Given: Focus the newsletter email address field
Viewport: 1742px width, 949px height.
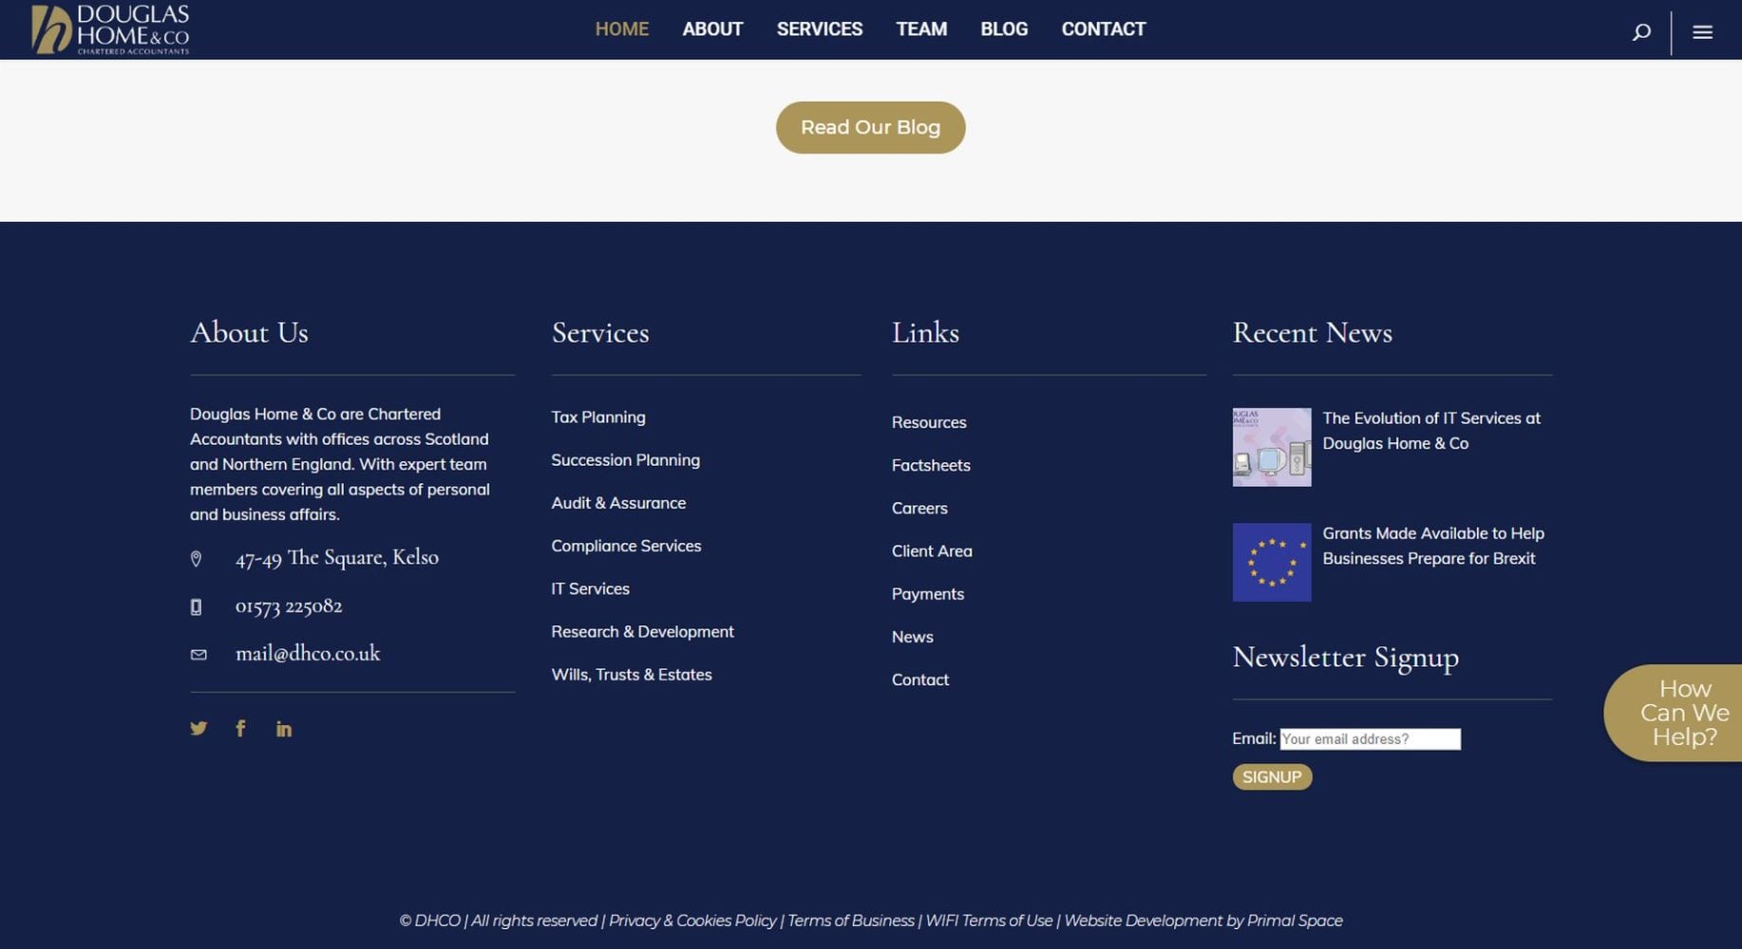Looking at the screenshot, I should [1370, 739].
